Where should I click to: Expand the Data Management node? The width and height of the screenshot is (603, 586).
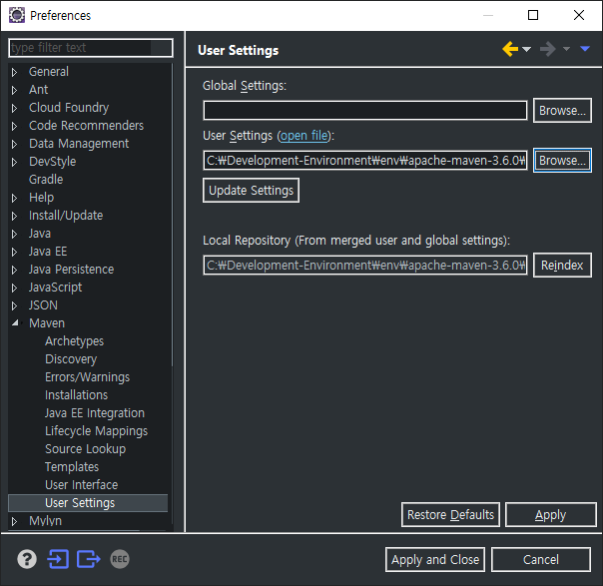click(x=15, y=144)
